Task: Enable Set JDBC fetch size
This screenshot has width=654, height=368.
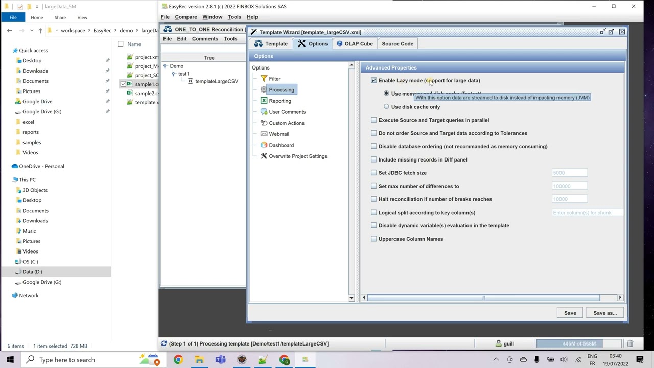Action: point(374,173)
